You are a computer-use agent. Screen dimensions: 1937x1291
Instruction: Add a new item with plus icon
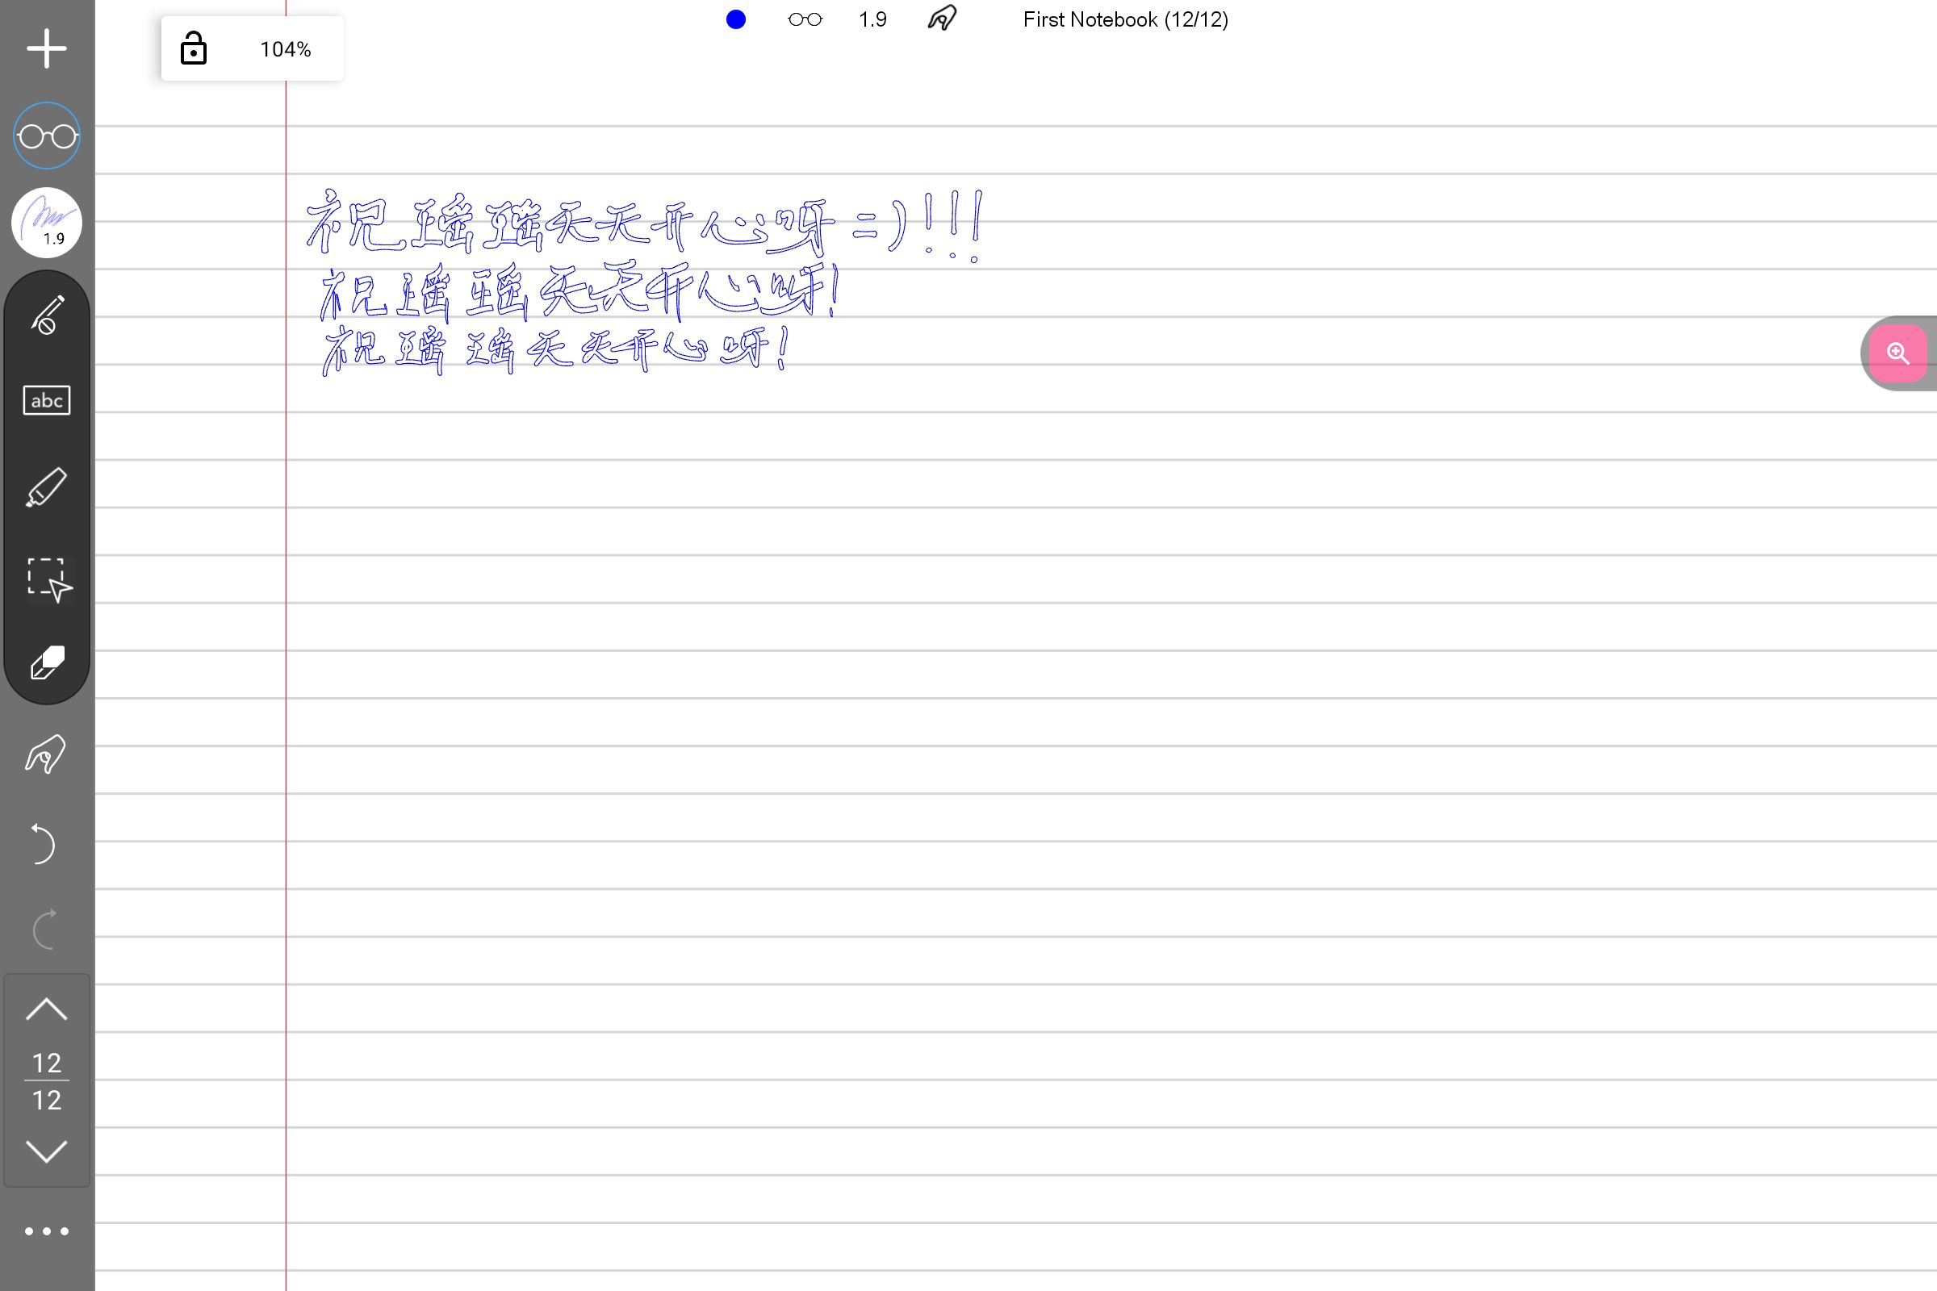(x=46, y=48)
